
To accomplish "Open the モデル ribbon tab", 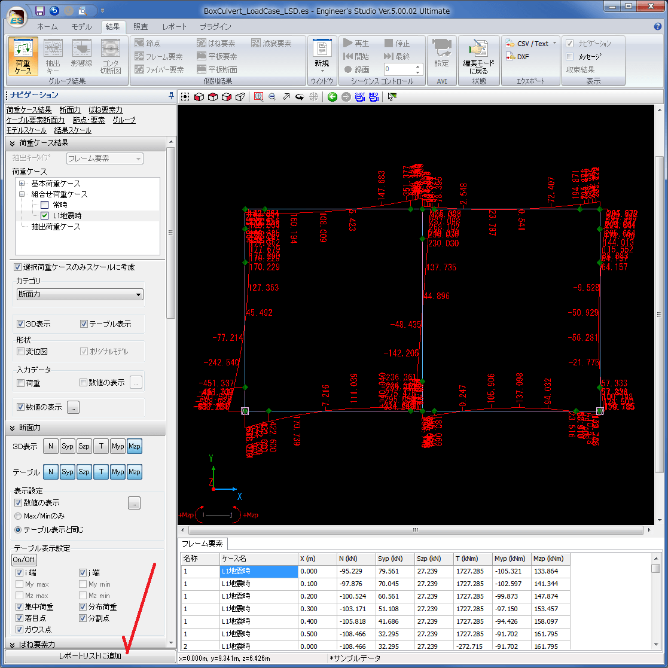I will (82, 27).
